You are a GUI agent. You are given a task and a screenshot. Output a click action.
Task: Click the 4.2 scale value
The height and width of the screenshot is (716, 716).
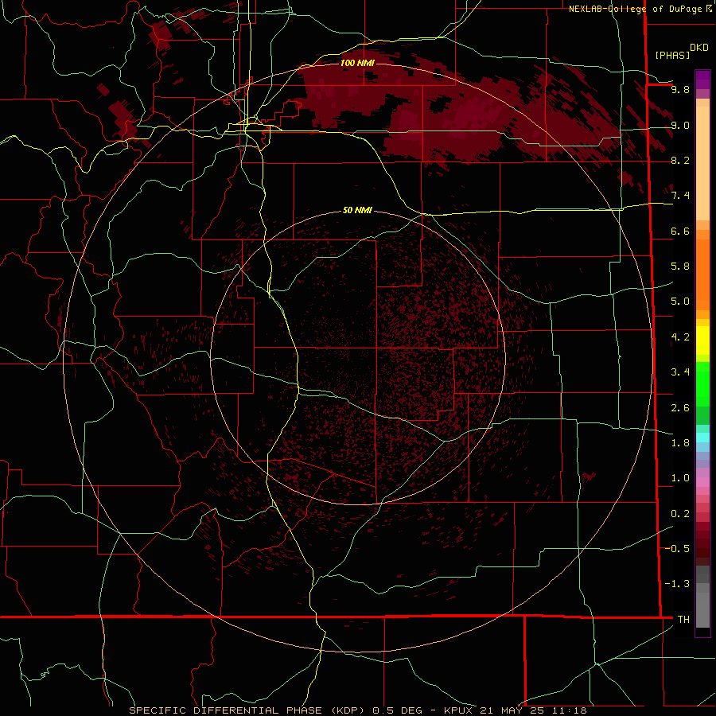click(680, 337)
